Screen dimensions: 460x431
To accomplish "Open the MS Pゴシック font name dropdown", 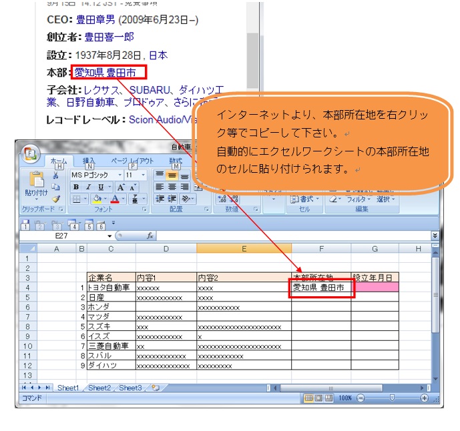I will pyautogui.click(x=120, y=175).
